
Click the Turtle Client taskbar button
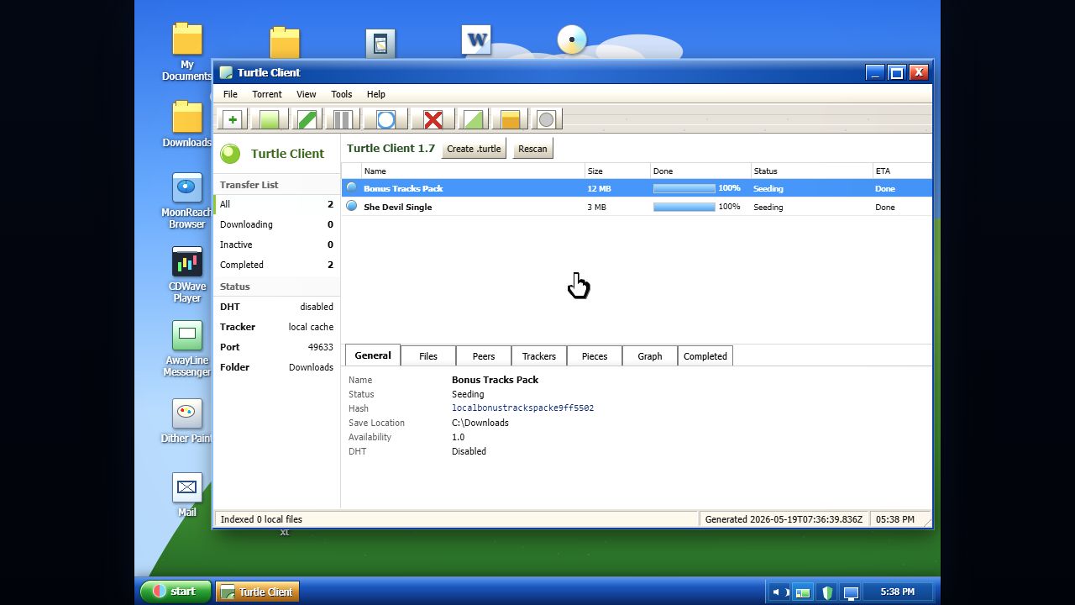(257, 592)
